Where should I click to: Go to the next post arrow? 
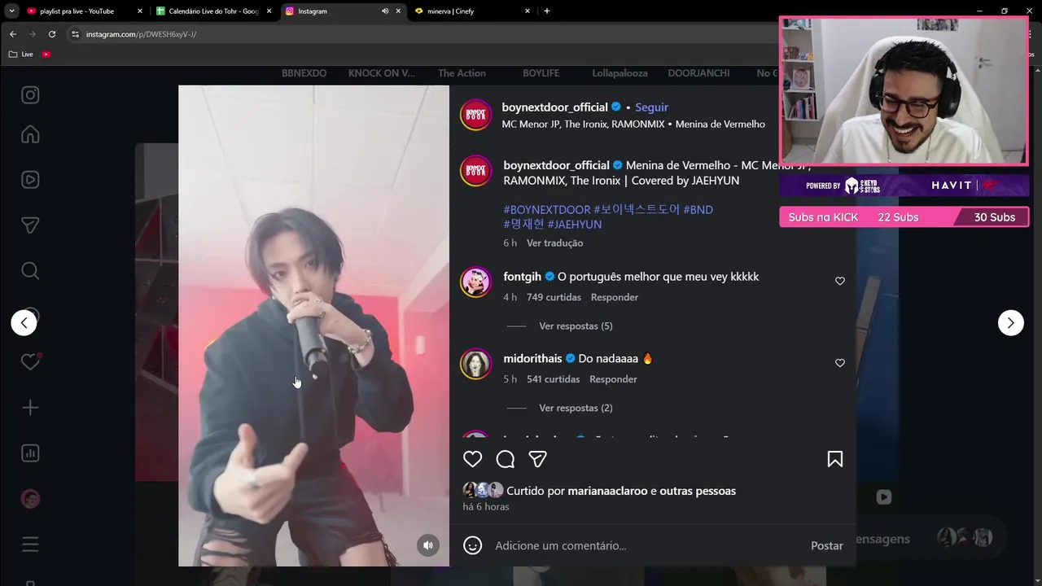[1011, 323]
